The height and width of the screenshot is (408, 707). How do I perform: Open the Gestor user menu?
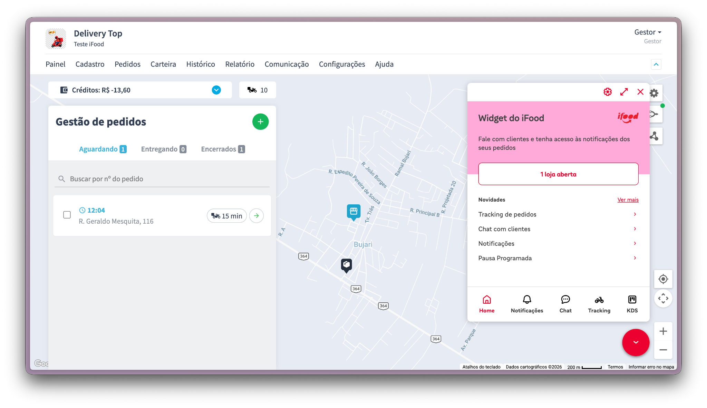pyautogui.click(x=647, y=32)
